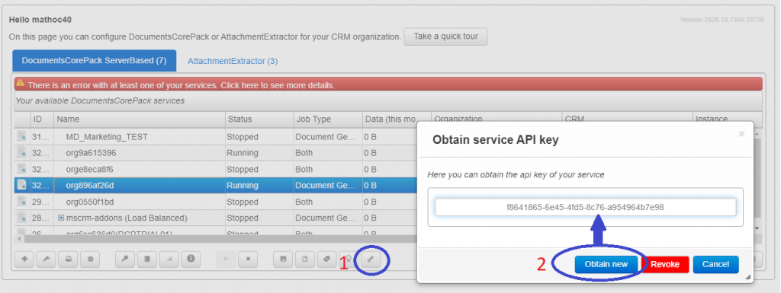Click the API key text field
The width and height of the screenshot is (781, 293).
[585, 207]
